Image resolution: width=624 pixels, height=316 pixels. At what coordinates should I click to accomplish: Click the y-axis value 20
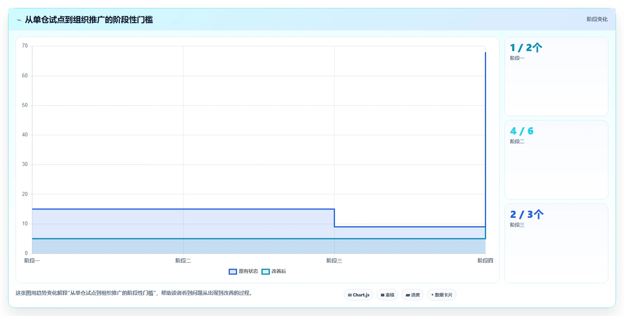25,194
